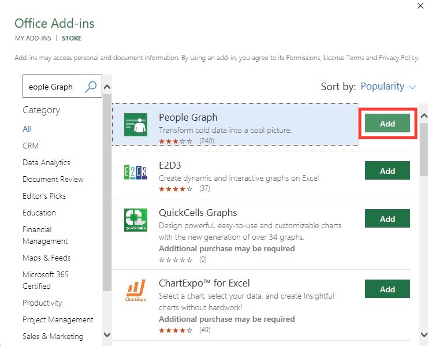Add the ChartExpo for Excel add-in

point(388,289)
